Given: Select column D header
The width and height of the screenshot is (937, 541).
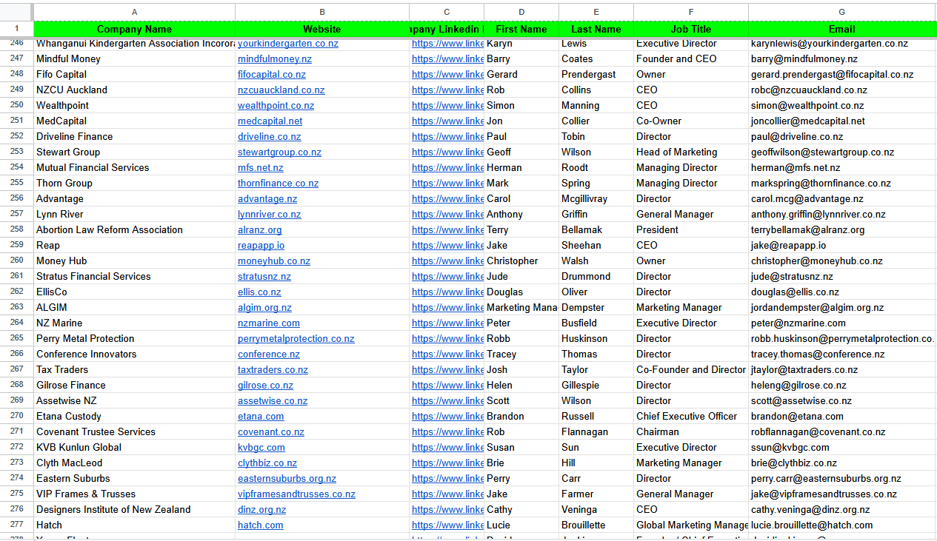Looking at the screenshot, I should (521, 12).
